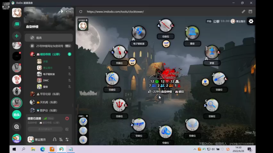This screenshot has height=153, width=273.
Task: Click the 空座位 label under seat 5
Action: [x=212, y=116]
